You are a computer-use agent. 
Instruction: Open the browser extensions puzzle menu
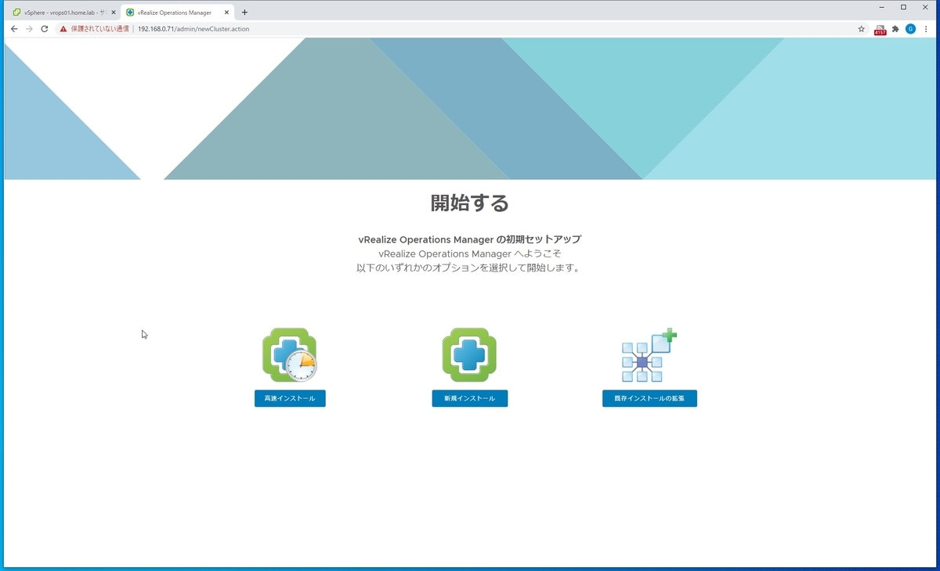tap(895, 29)
